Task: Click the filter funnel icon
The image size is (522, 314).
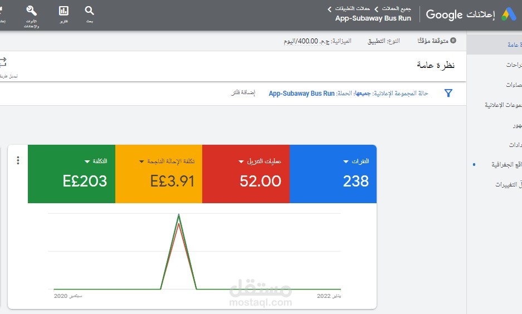Action: (x=448, y=93)
